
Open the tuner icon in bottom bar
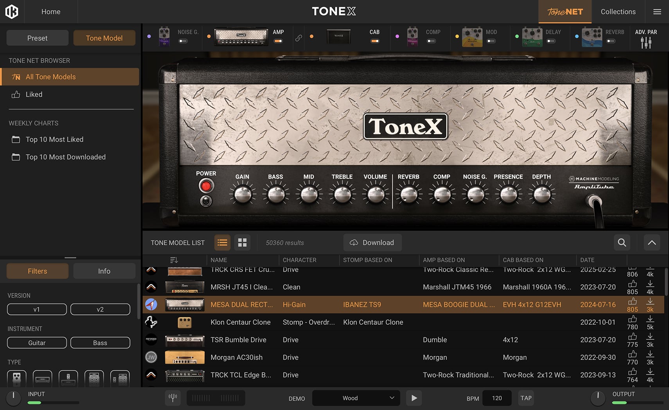click(x=173, y=398)
